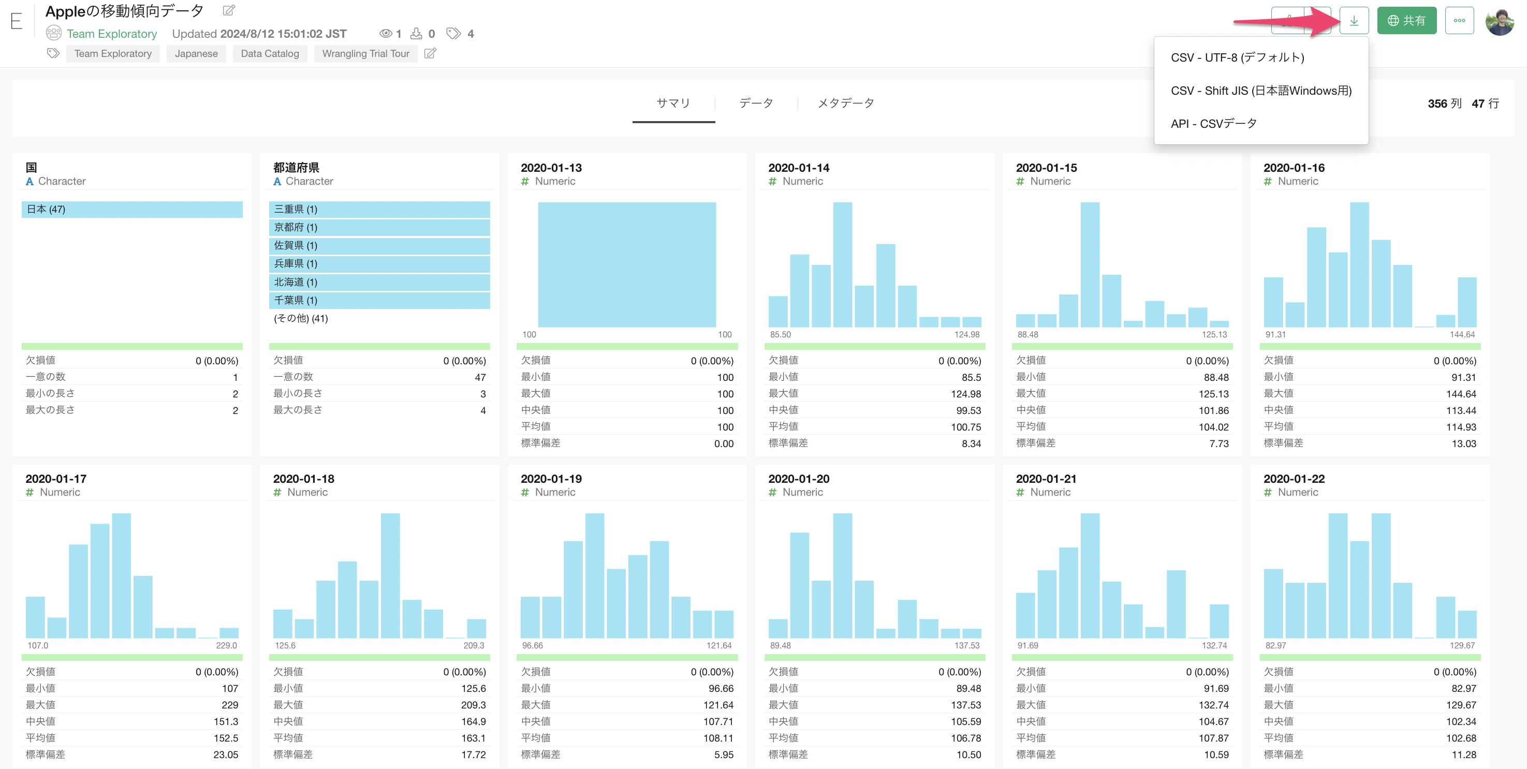The height and width of the screenshot is (769, 1527).
Task: Click the green data-quality bar under 国
Action: click(132, 346)
